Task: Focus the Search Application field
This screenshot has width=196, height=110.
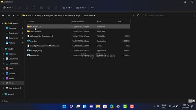Action: tap(168, 16)
